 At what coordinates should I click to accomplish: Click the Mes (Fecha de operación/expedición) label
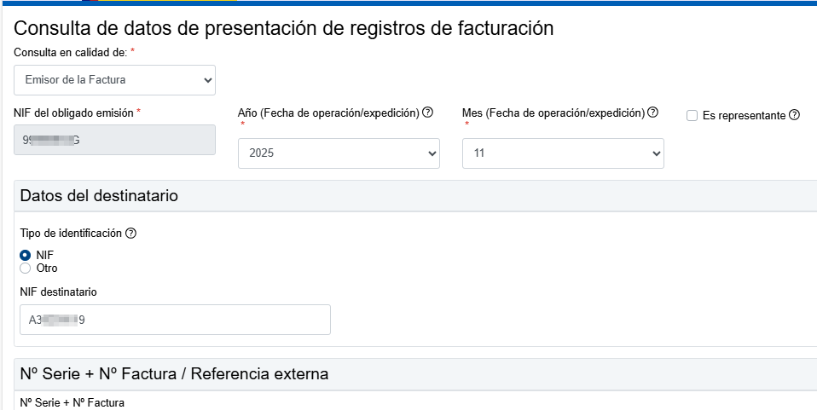552,113
